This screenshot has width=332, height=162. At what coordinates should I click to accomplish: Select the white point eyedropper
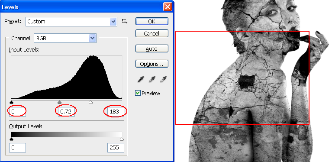pos(164,79)
